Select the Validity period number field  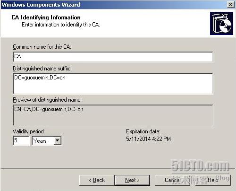coord(21,140)
